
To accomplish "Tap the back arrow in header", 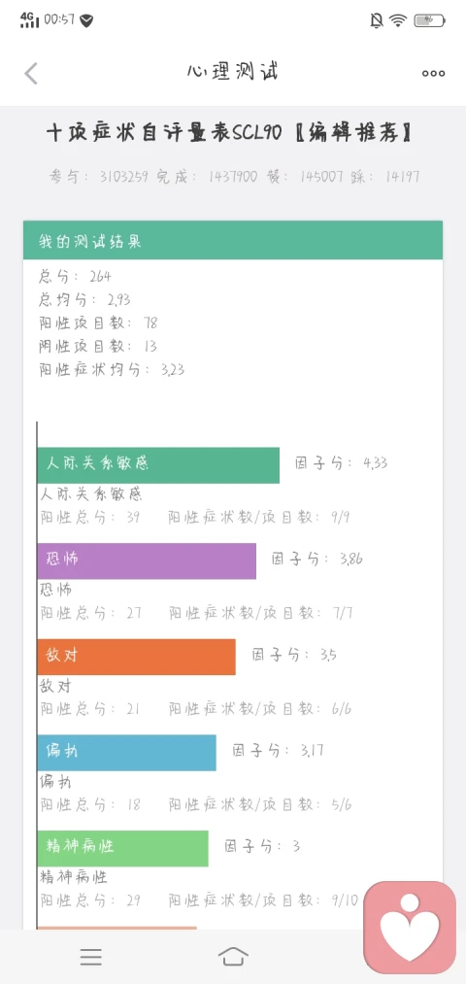I will (x=31, y=74).
